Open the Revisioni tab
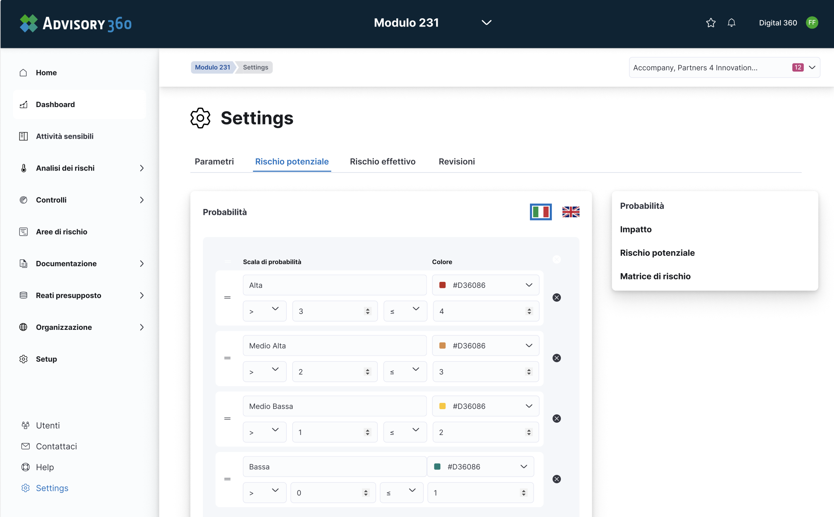 point(457,162)
